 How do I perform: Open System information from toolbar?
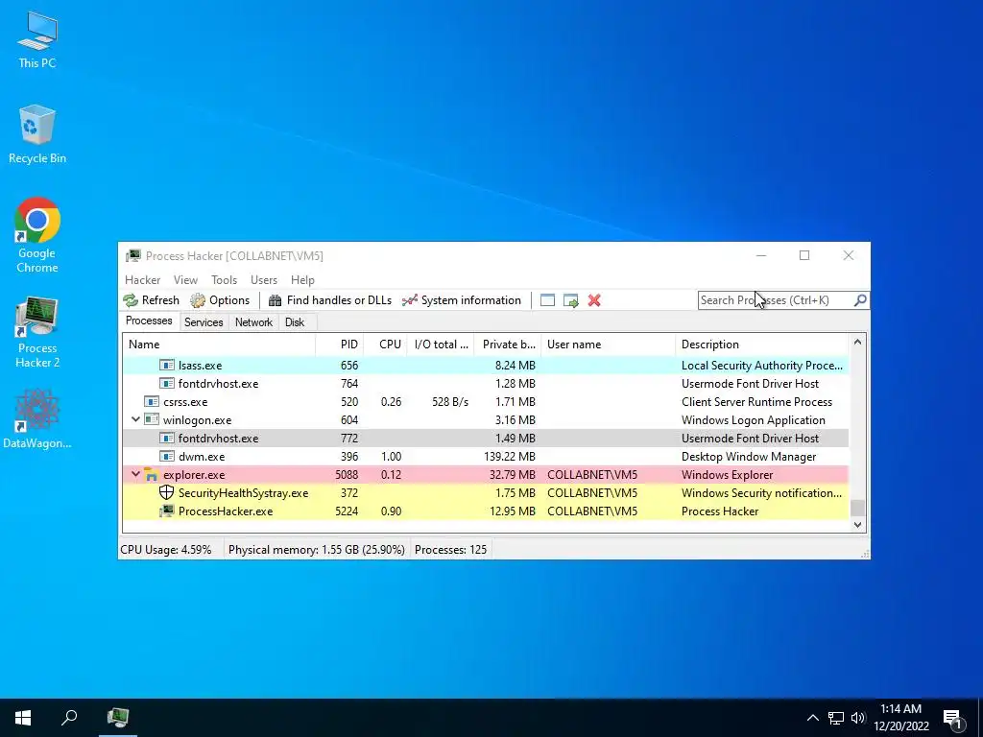(x=462, y=300)
